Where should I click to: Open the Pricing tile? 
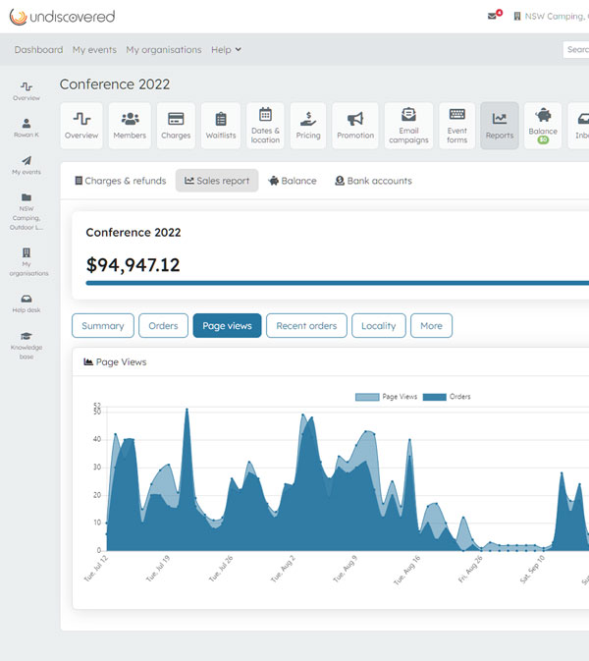(308, 125)
